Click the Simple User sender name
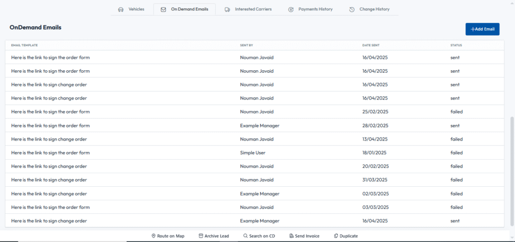 point(252,153)
